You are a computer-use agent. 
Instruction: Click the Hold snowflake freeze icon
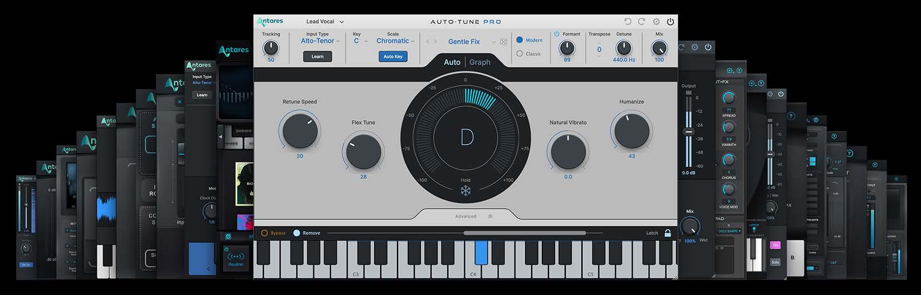466,191
